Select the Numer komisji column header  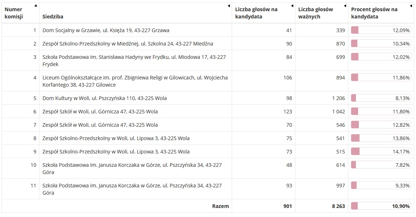(20, 13)
